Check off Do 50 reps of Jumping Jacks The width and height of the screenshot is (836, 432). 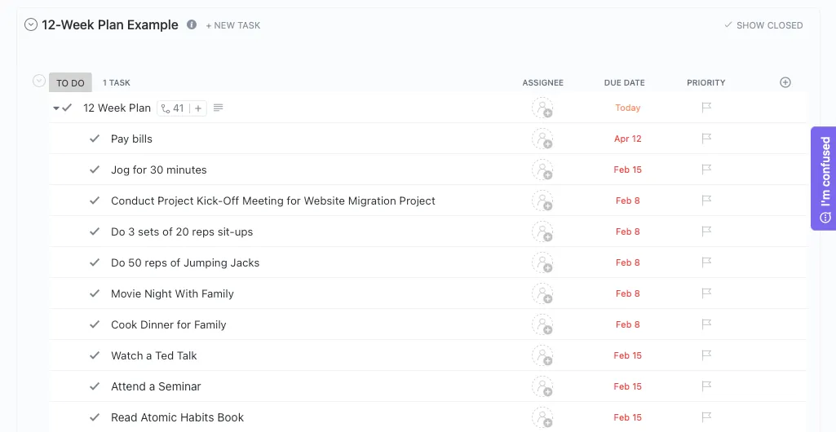click(95, 262)
